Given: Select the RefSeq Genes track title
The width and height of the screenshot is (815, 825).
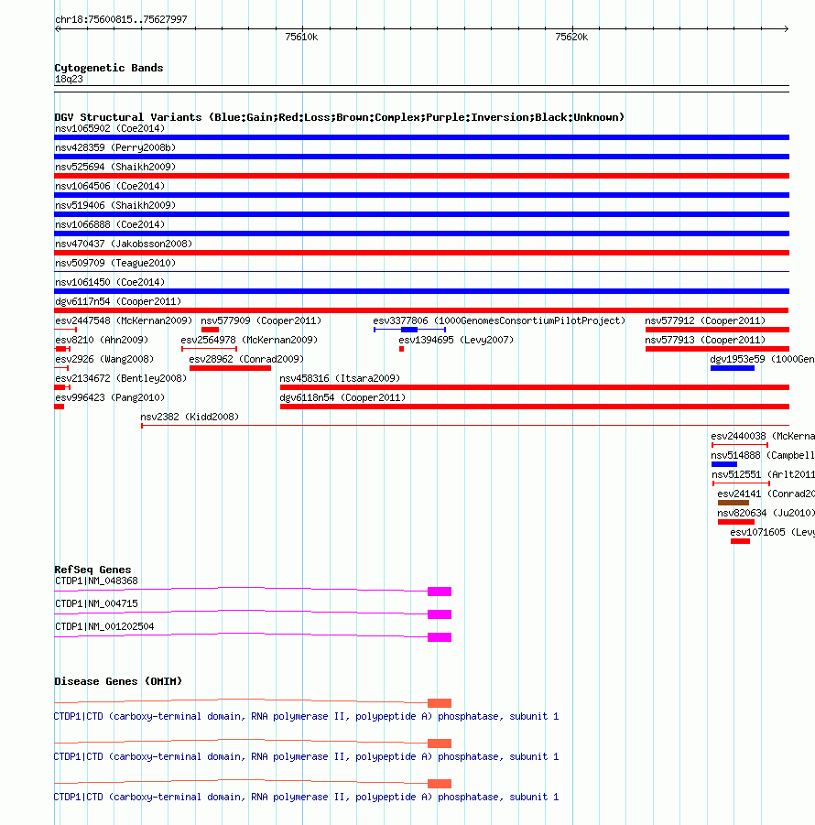Looking at the screenshot, I should pyautogui.click(x=92, y=570).
